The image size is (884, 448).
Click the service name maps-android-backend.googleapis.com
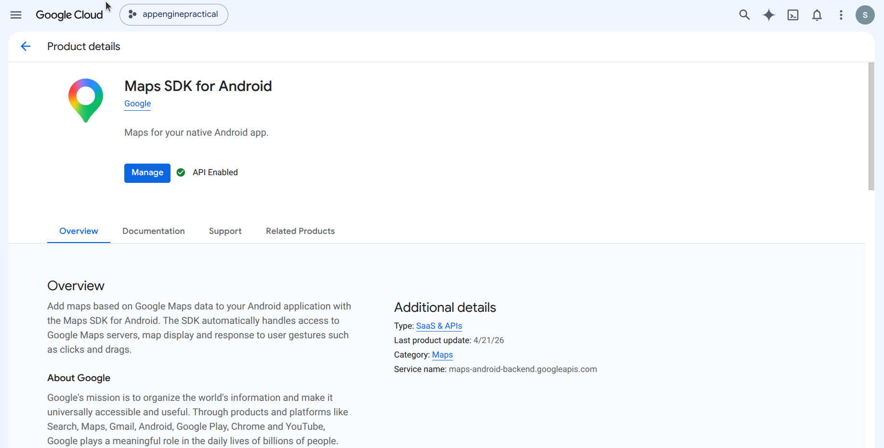(523, 369)
